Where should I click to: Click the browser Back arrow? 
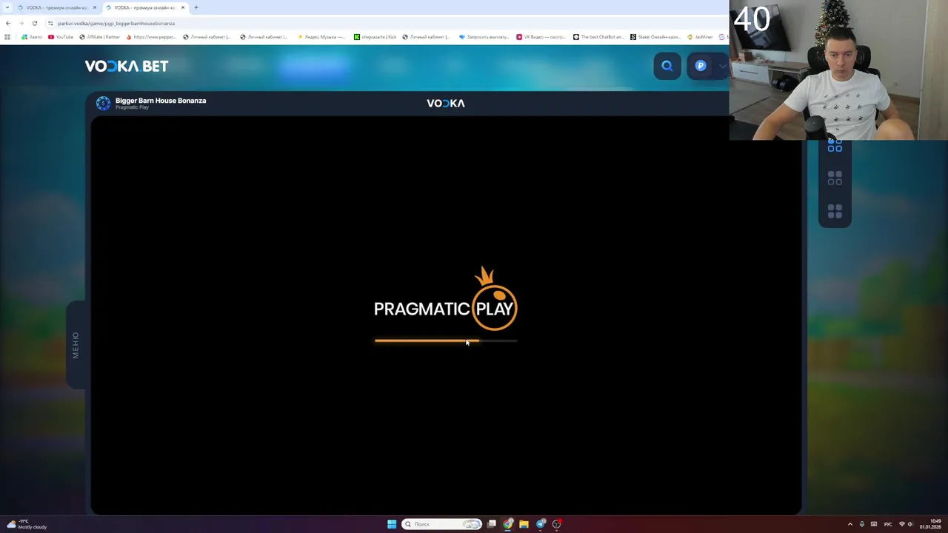coord(8,23)
